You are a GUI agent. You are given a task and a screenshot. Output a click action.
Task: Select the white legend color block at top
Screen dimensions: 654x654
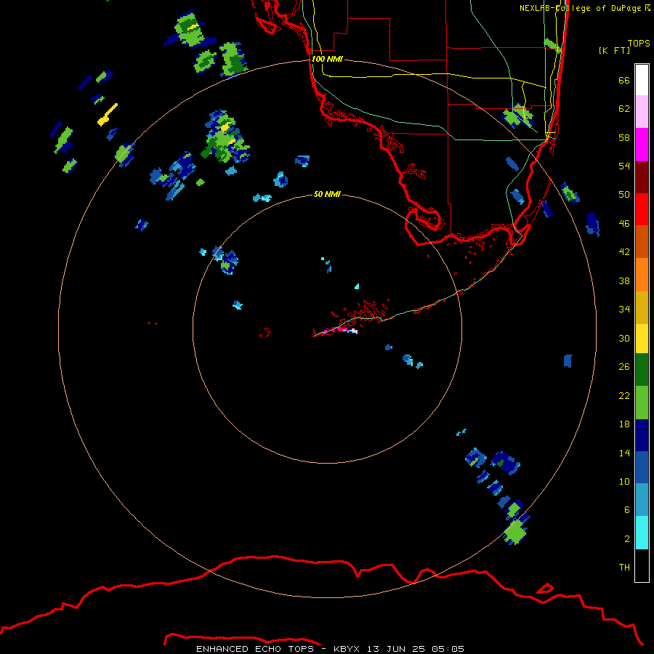click(x=642, y=80)
